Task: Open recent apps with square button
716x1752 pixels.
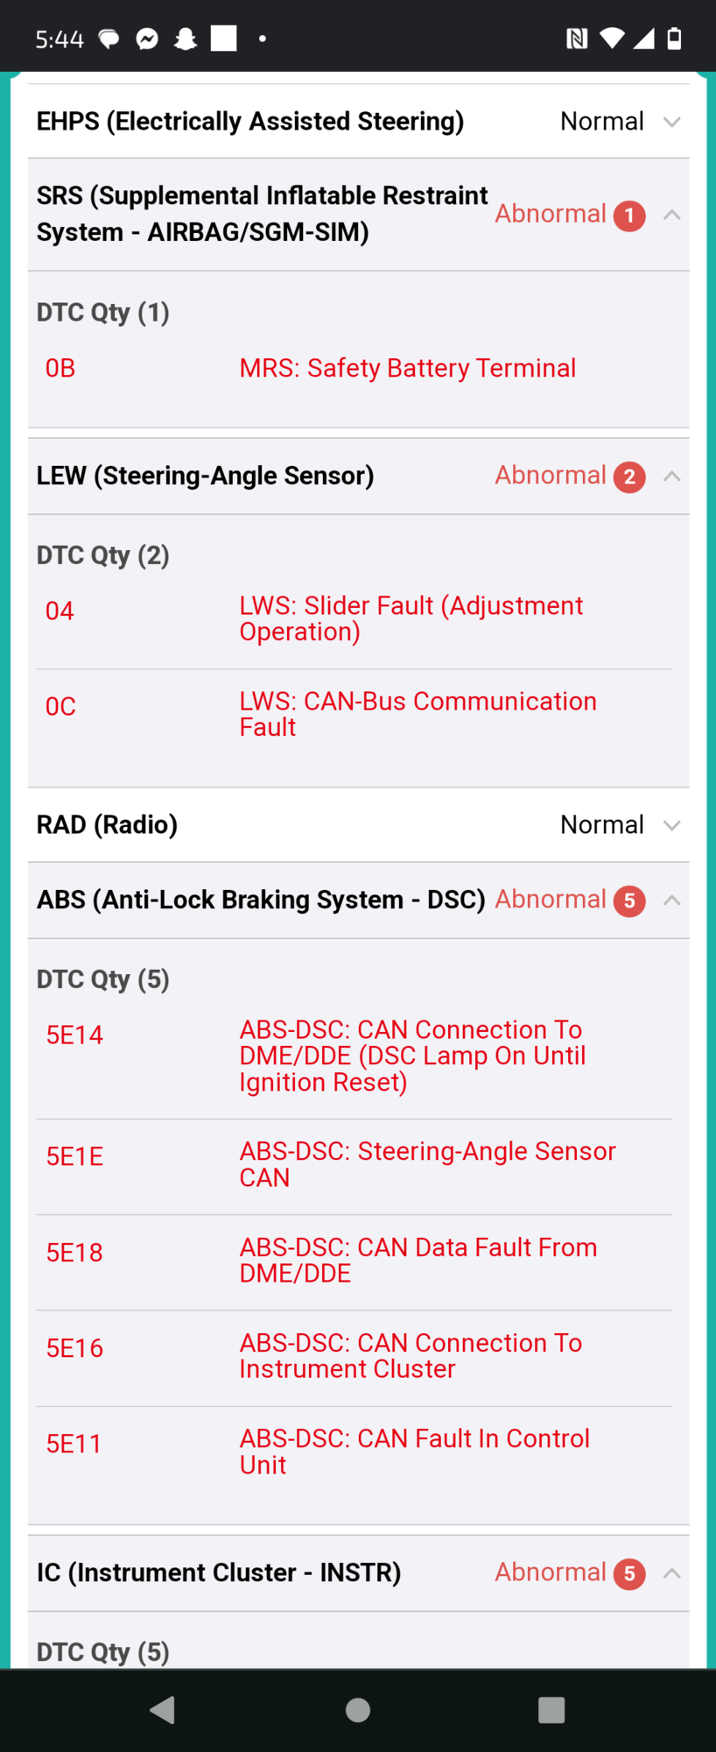Action: (x=551, y=1709)
